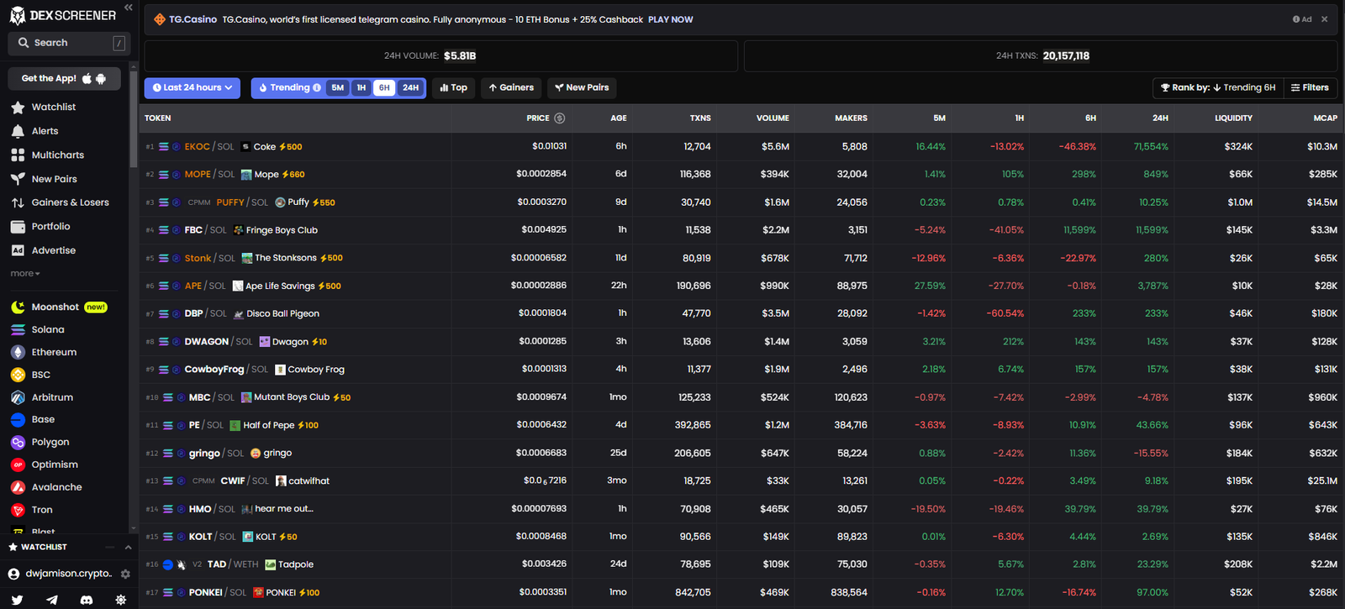The width and height of the screenshot is (1345, 609).
Task: Open the DEX Screener logo home link
Action: click(63, 15)
